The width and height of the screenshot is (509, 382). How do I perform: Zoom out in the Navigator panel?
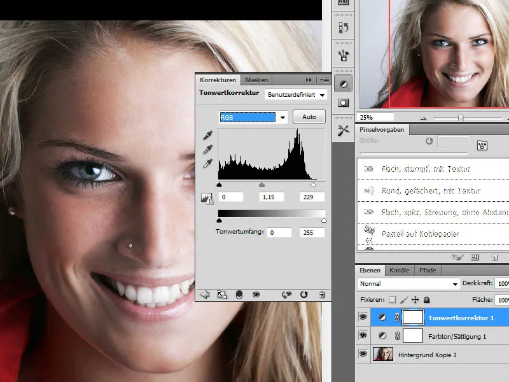click(x=423, y=118)
